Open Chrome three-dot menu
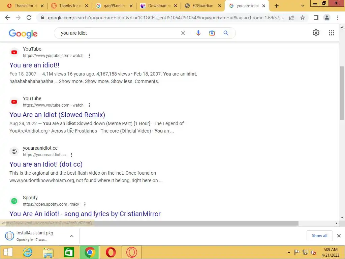Viewport: 345px width, 259px height. pyautogui.click(x=338, y=18)
